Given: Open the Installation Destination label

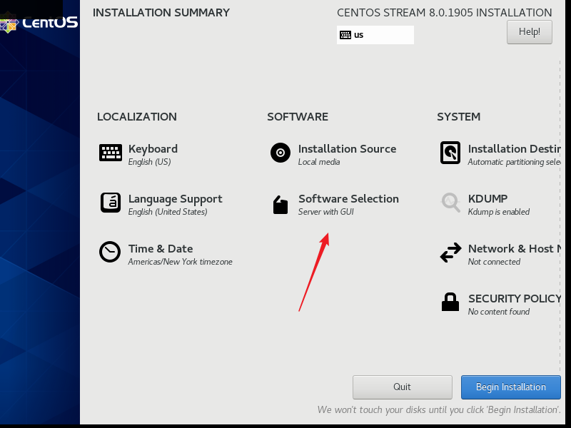Looking at the screenshot, I should click(514, 149).
